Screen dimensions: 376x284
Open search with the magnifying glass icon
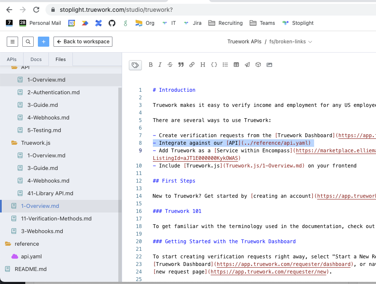(x=28, y=42)
